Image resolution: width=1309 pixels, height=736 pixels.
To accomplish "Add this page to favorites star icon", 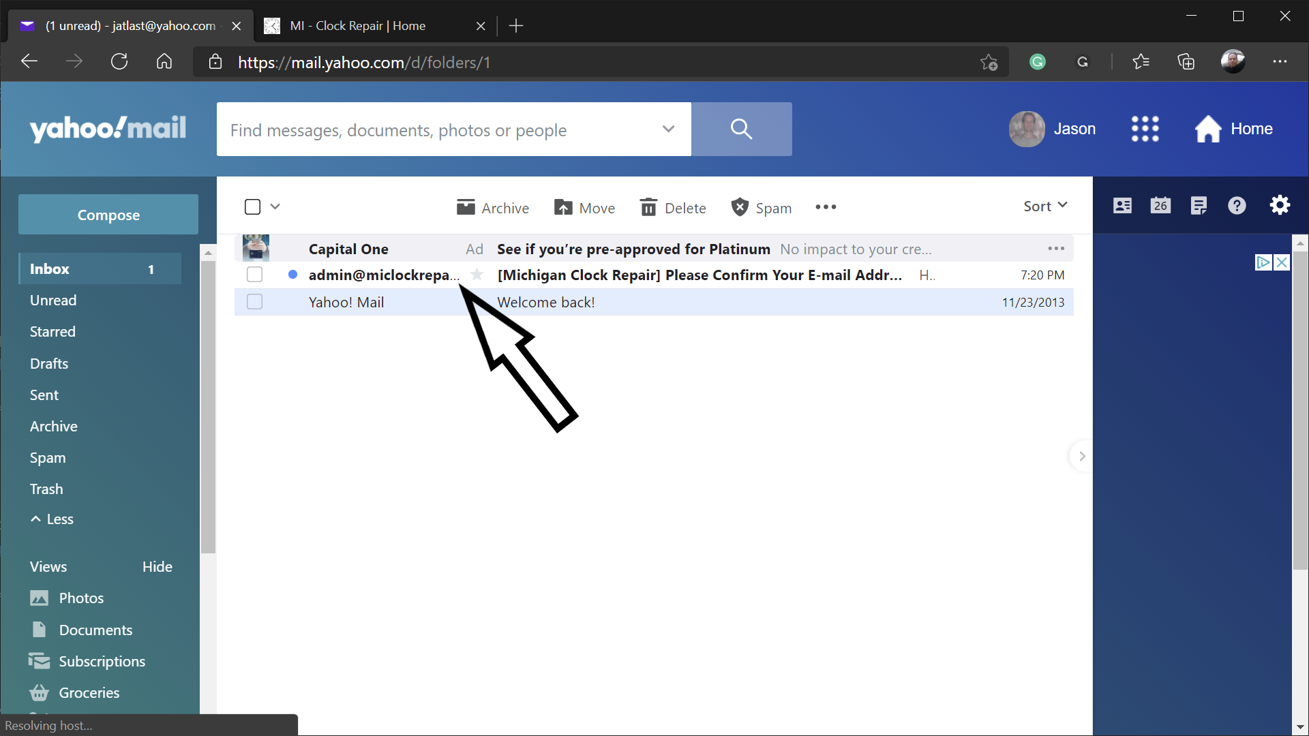I will 989,62.
